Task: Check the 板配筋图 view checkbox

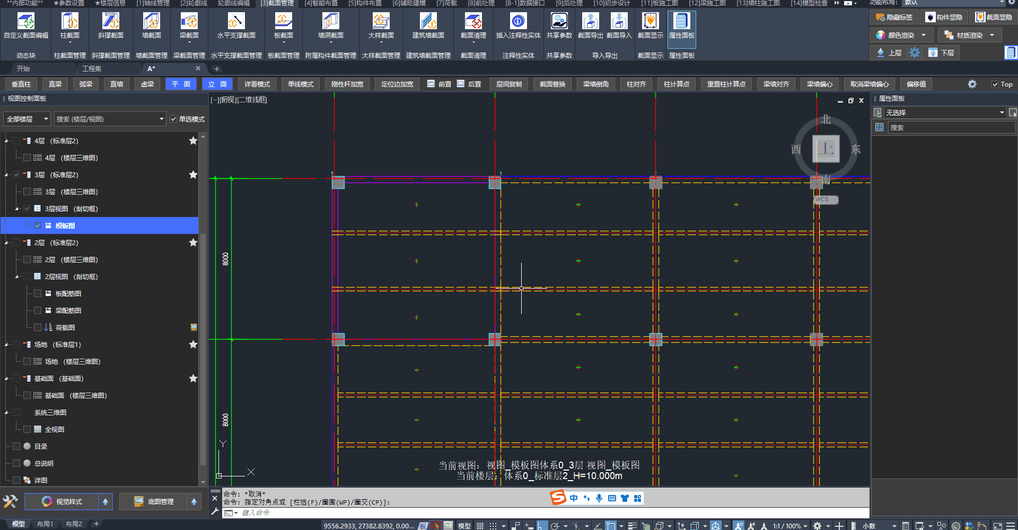Action: coord(38,294)
